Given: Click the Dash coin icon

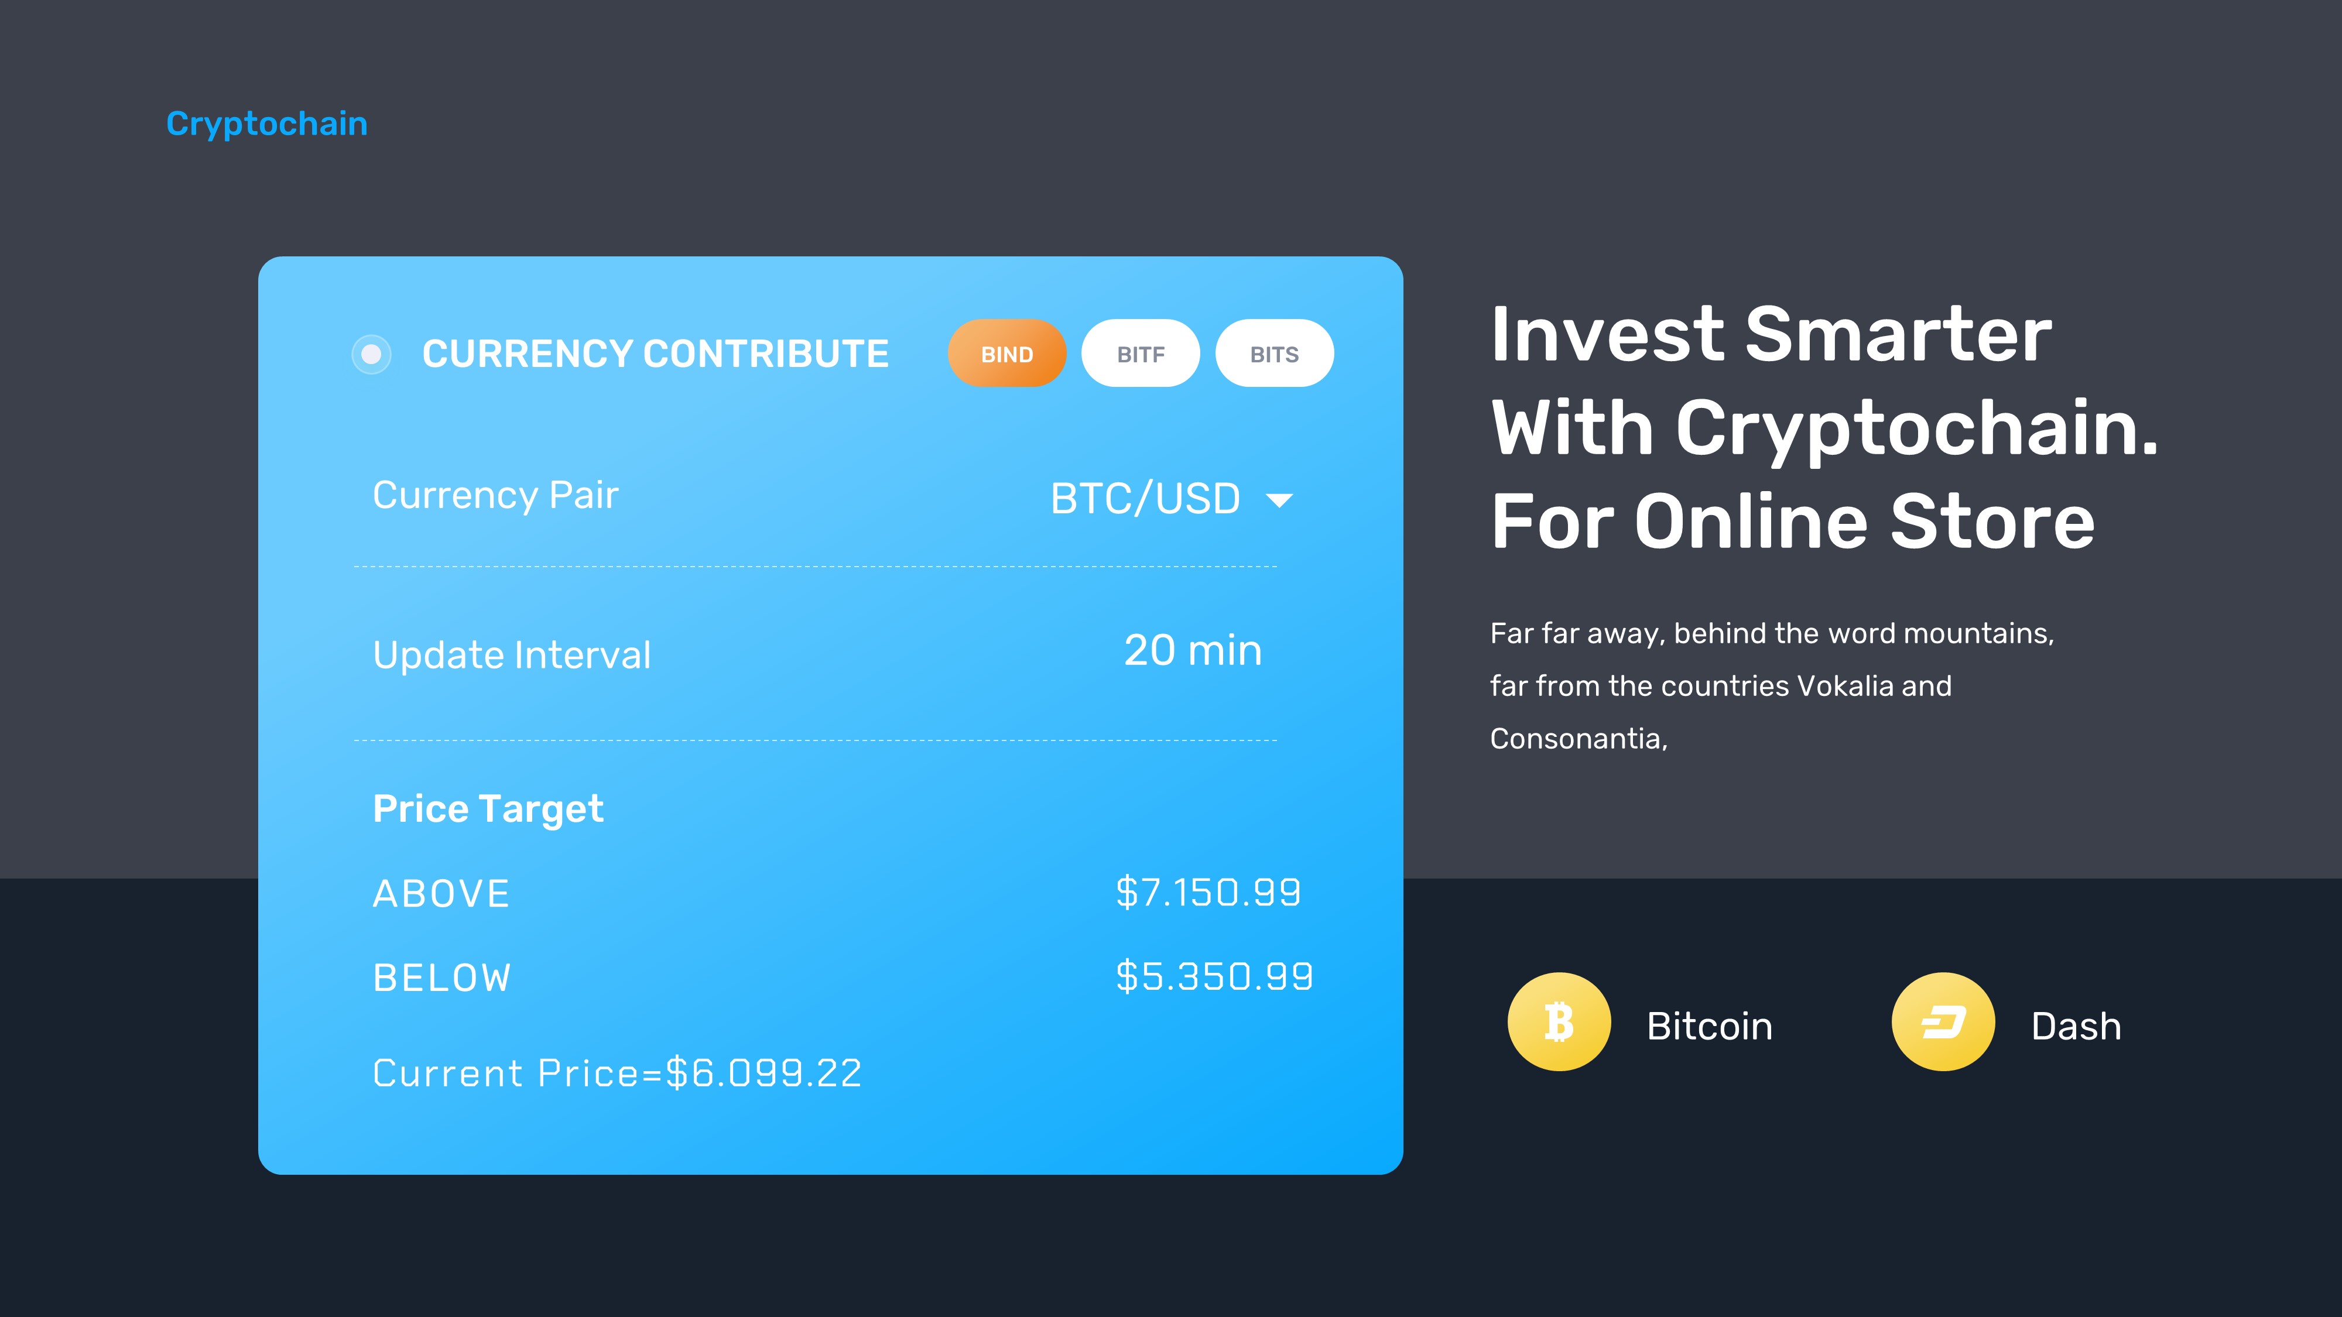Looking at the screenshot, I should pos(1943,1021).
